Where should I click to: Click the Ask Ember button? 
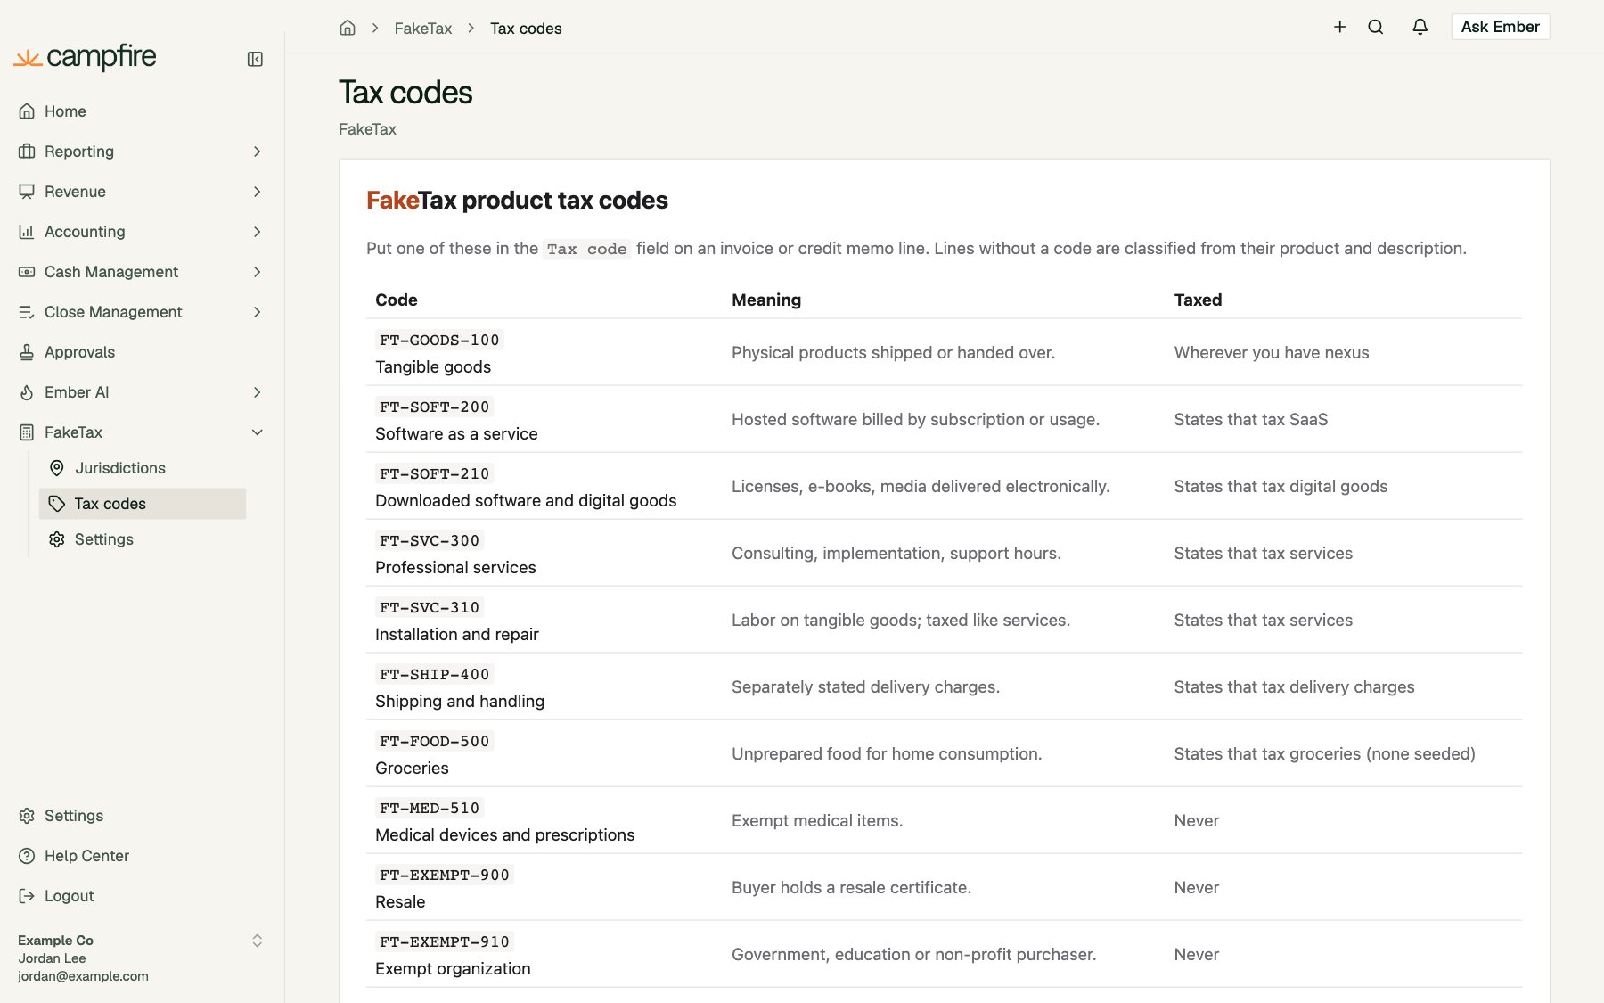1500,27
